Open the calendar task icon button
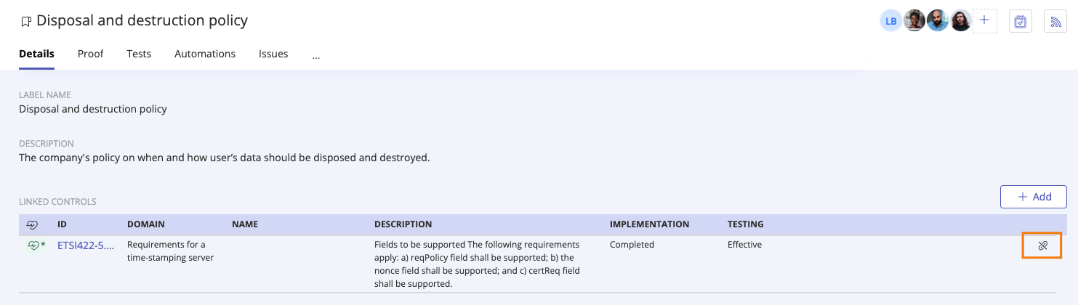Viewport: 1078px width, 305px height. click(1020, 21)
